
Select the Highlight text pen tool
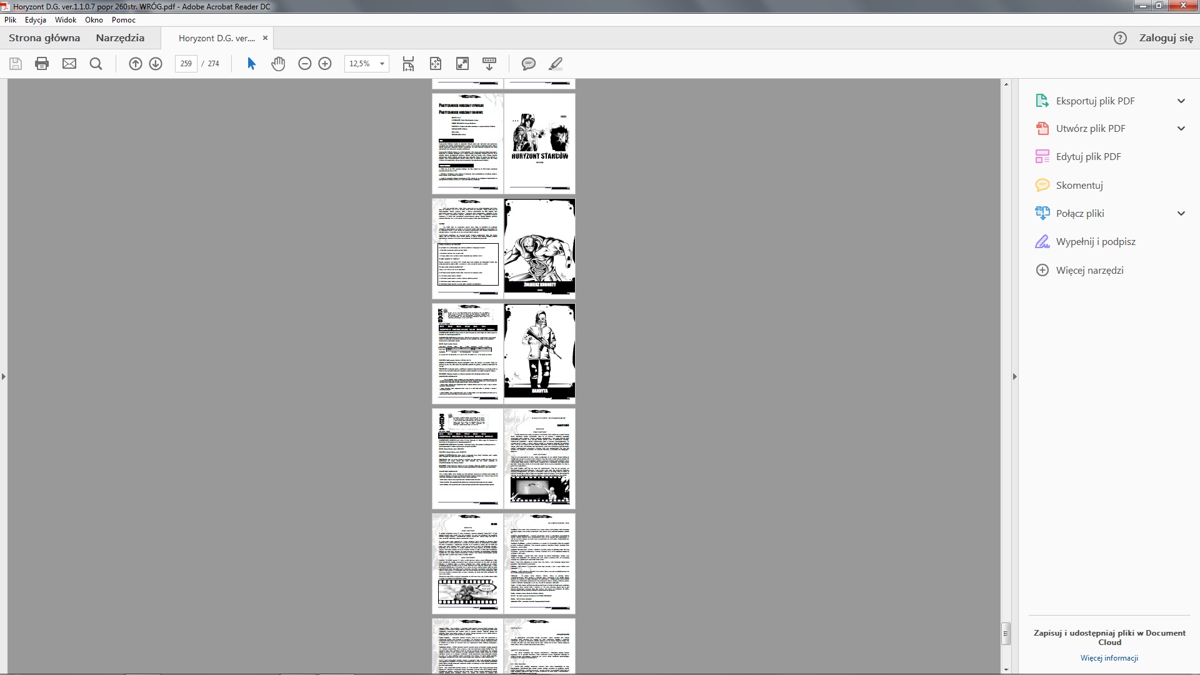coord(555,64)
